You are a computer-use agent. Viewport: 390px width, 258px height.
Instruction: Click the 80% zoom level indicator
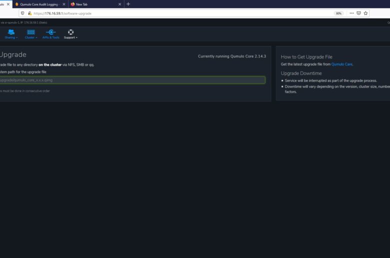pyautogui.click(x=338, y=13)
